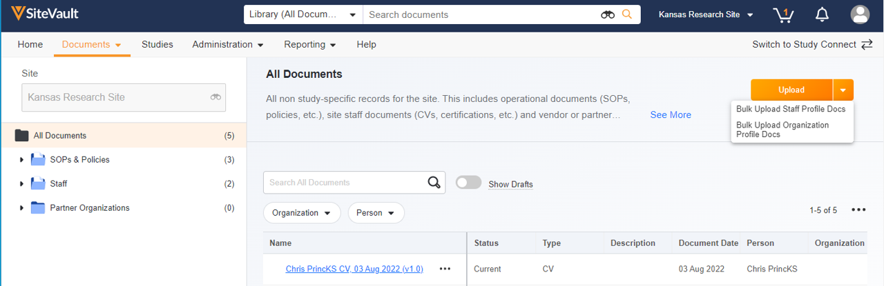
Task: Click magnifier in Search All Documents box
Action: pos(434,183)
